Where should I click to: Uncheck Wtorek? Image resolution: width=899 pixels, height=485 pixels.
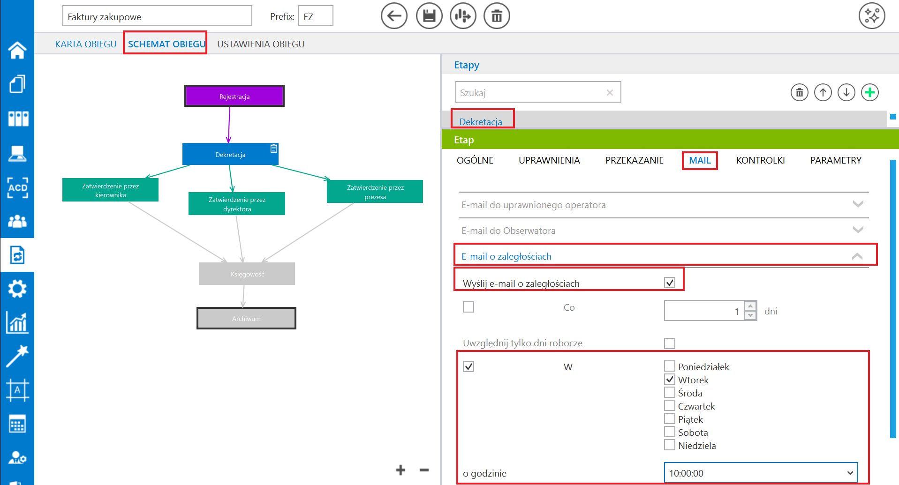coord(670,379)
